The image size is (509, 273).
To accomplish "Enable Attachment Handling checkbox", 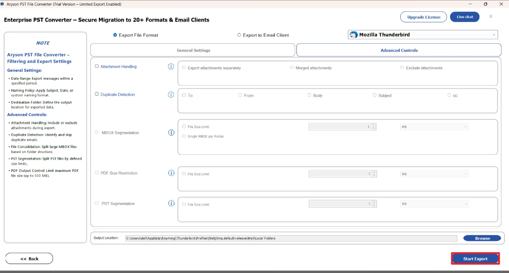I will [x=97, y=66].
